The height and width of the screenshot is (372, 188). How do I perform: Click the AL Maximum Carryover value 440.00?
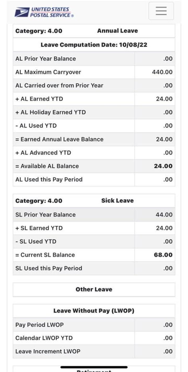coord(162,72)
